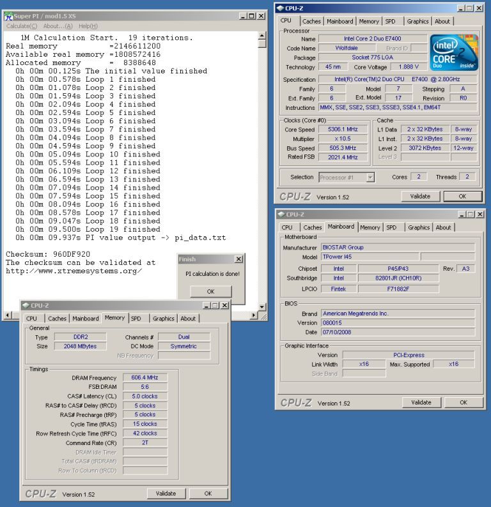Click the Intel Core 2 Duo logo

click(454, 52)
